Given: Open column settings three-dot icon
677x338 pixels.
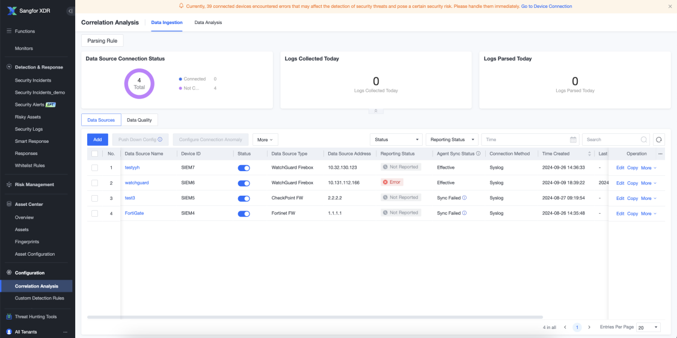Looking at the screenshot, I should point(660,154).
